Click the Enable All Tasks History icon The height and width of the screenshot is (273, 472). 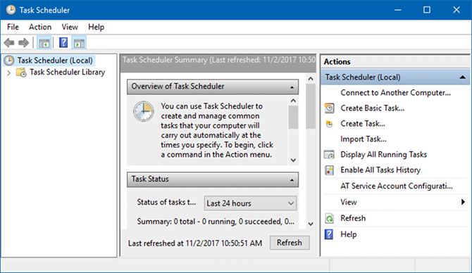tap(329, 170)
